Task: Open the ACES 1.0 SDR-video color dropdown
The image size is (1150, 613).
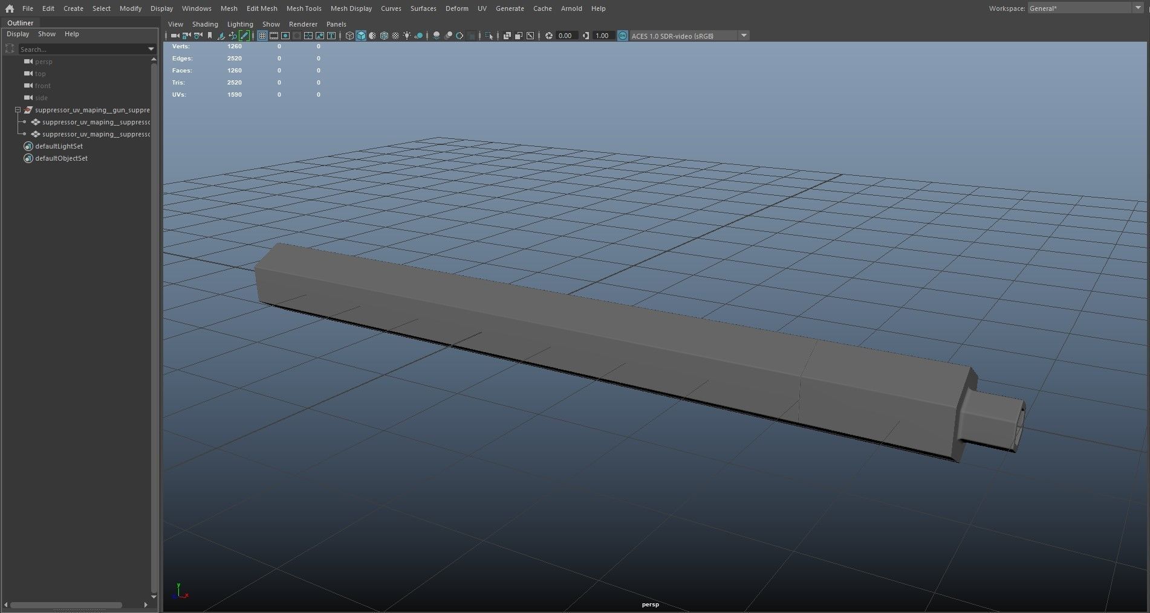Action: click(x=689, y=36)
